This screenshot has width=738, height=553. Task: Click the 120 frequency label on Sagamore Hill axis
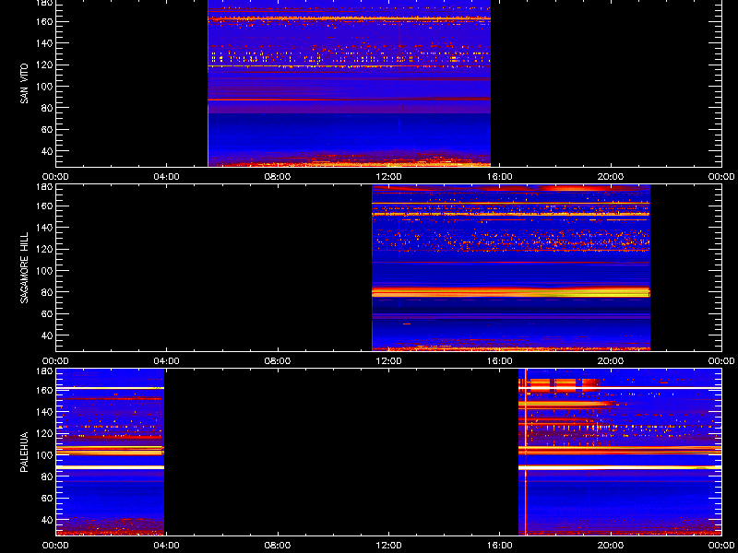(x=43, y=249)
